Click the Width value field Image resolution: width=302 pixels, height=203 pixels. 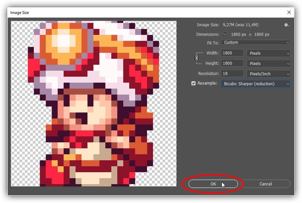[x=232, y=53]
